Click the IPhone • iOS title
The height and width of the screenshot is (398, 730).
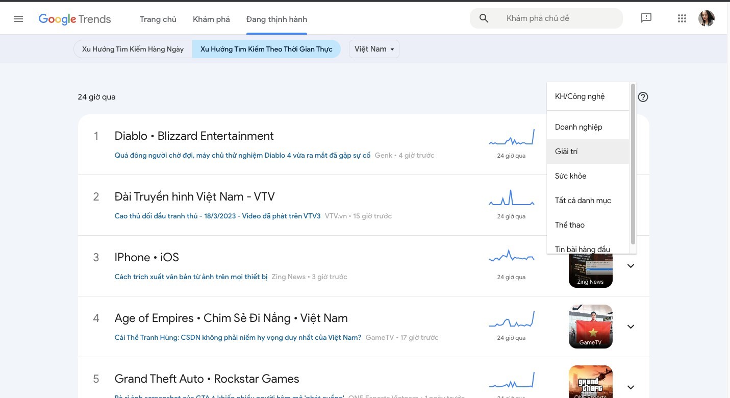click(x=146, y=257)
